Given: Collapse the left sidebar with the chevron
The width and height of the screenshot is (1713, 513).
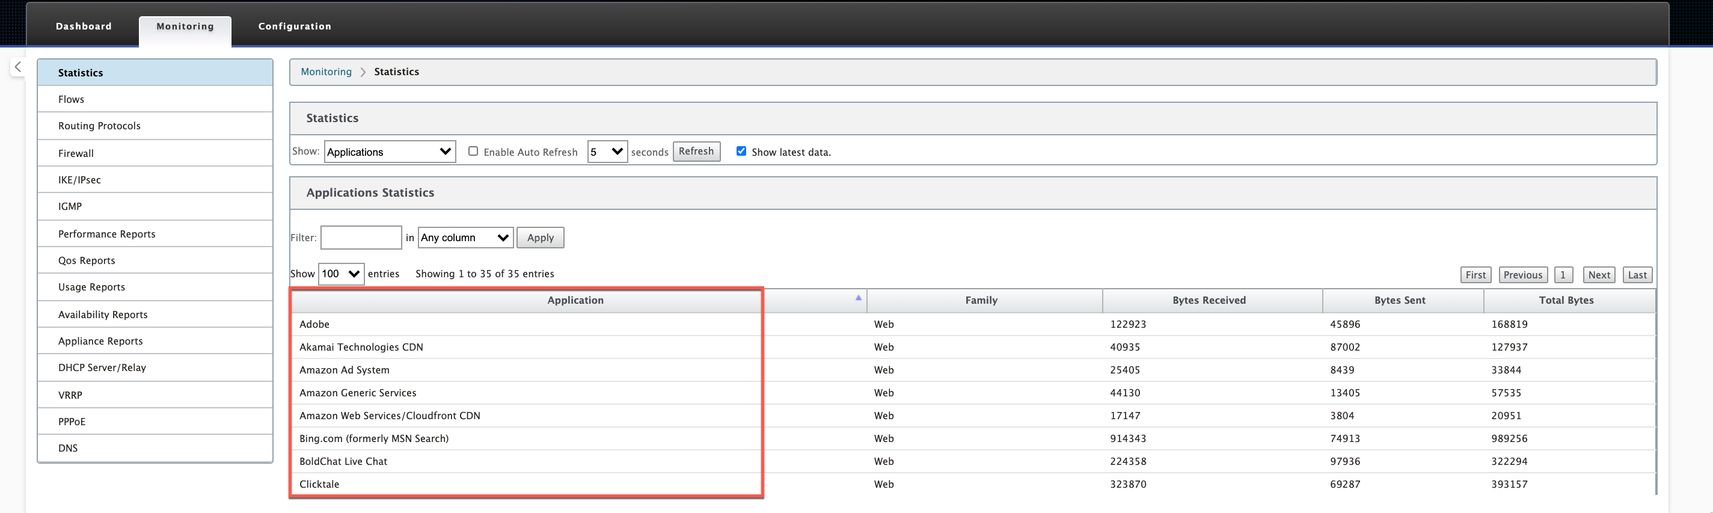Looking at the screenshot, I should (18, 67).
